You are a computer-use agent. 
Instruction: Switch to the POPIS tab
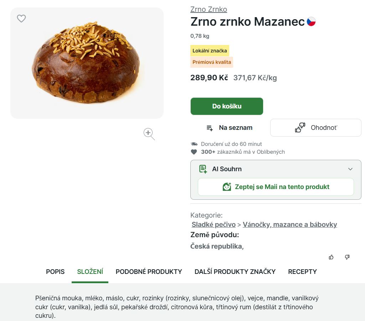point(55,272)
